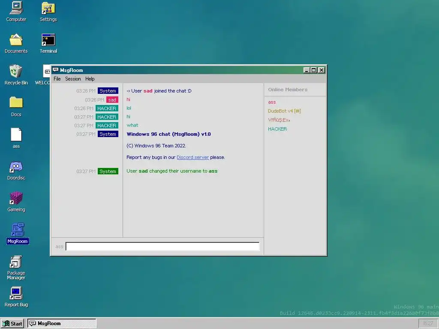Click the 'lol' chat message
This screenshot has height=329, width=439.
click(129, 108)
